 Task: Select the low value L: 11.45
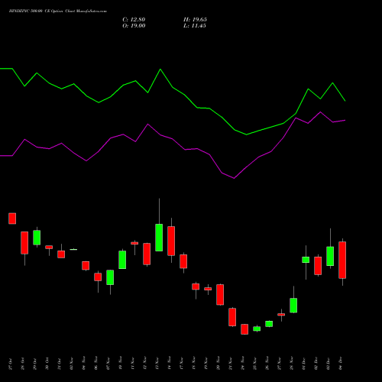point(195,26)
